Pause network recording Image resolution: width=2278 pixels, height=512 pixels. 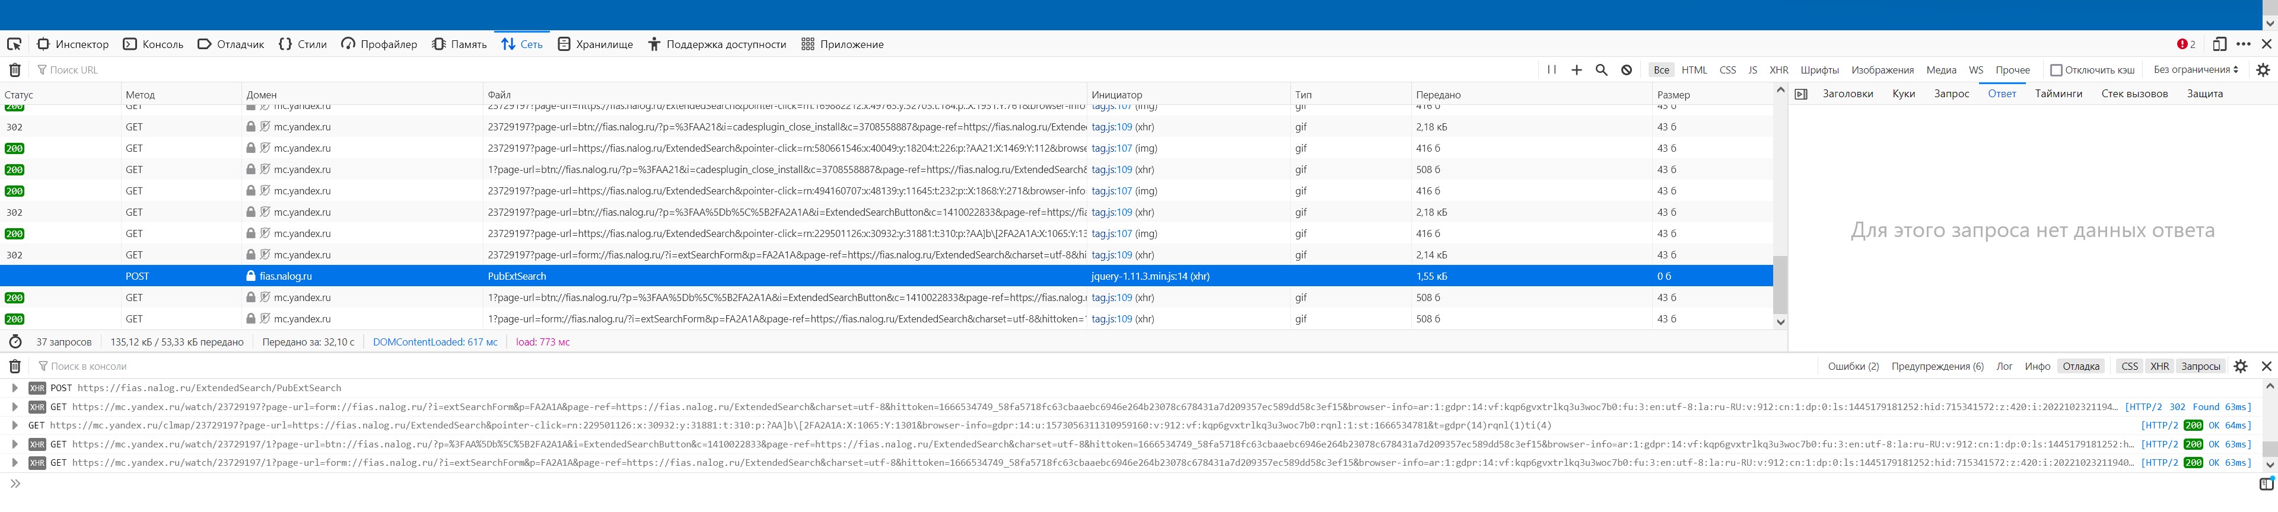(x=1551, y=70)
